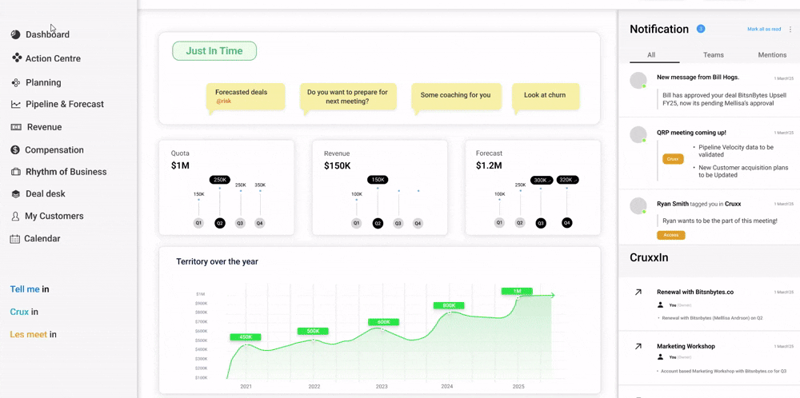Click the Calendar icon in sidebar
Viewport: 800px width, 398px height.
[x=15, y=238]
